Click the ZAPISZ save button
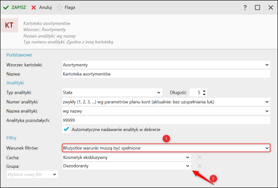The width and height of the screenshot is (278, 188). [15, 8]
